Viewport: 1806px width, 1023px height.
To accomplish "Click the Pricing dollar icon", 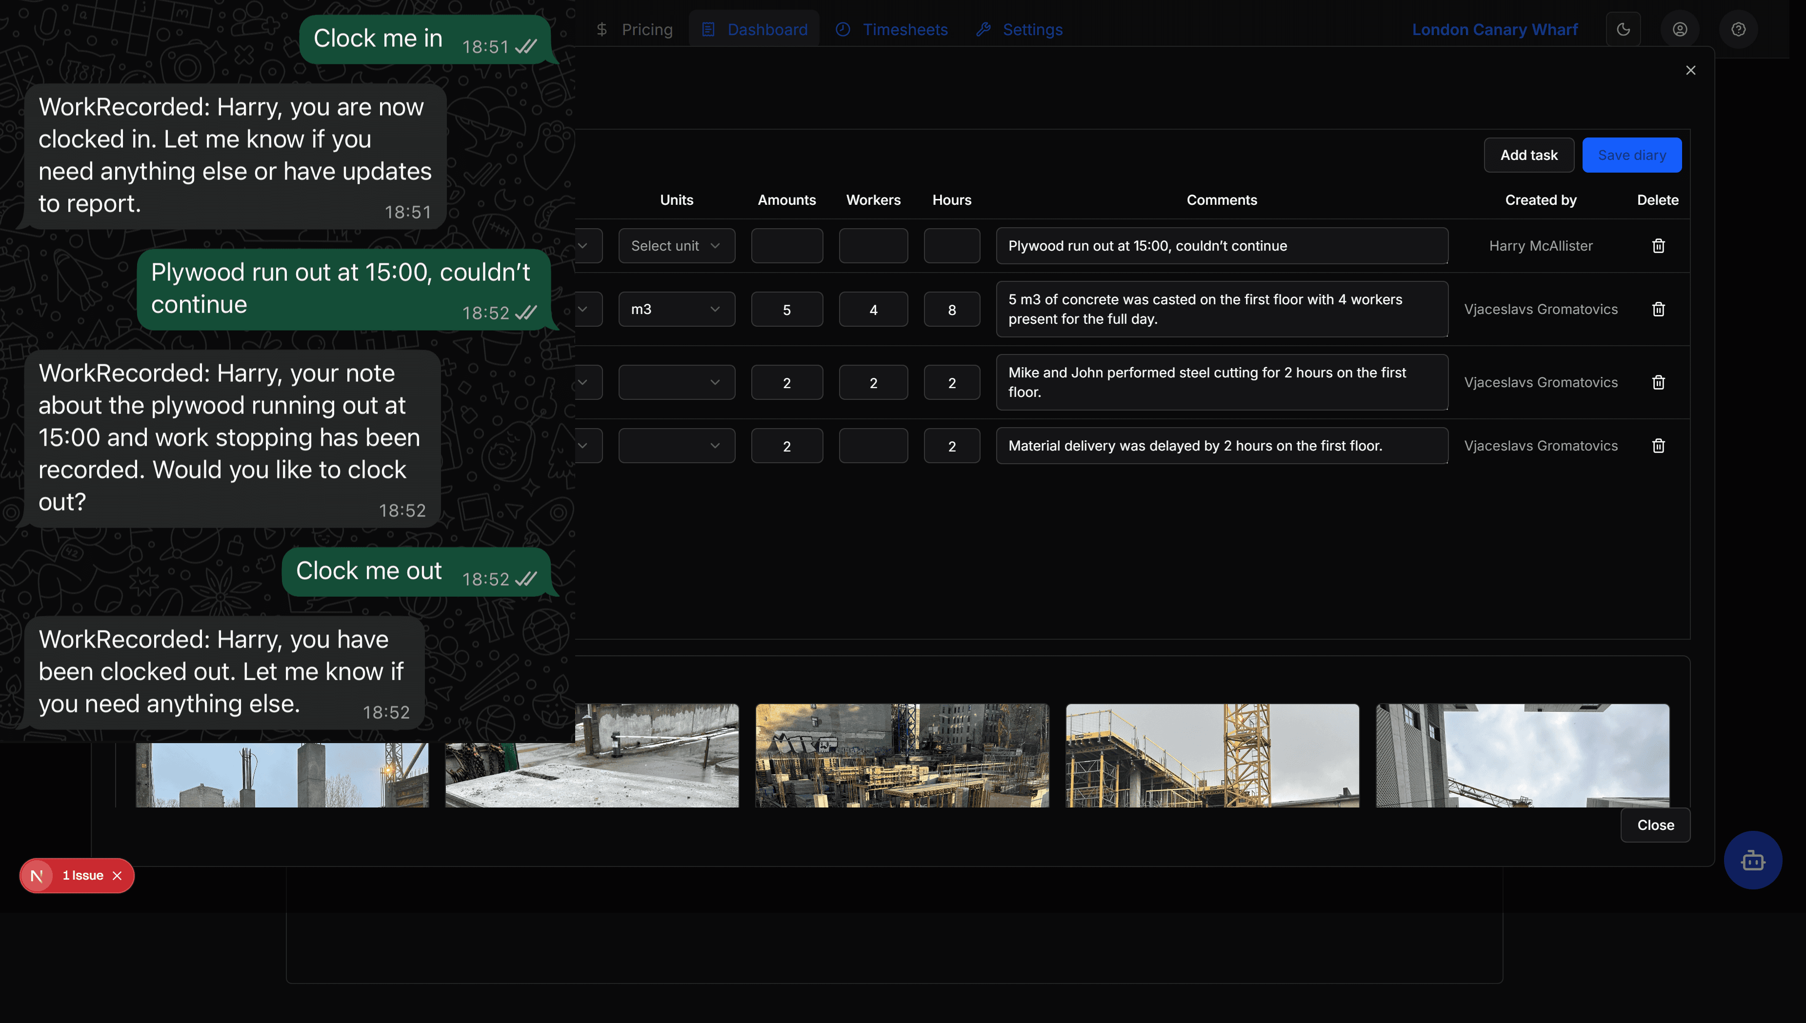I will pos(602,29).
